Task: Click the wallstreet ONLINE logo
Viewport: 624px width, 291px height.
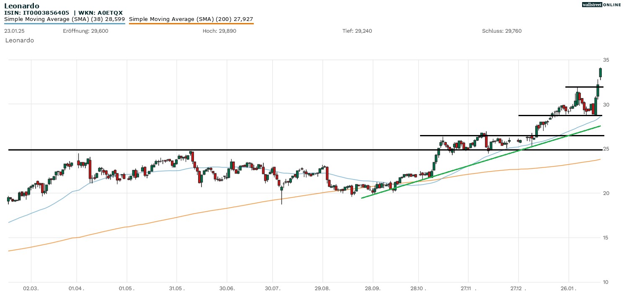Action: coord(601,5)
